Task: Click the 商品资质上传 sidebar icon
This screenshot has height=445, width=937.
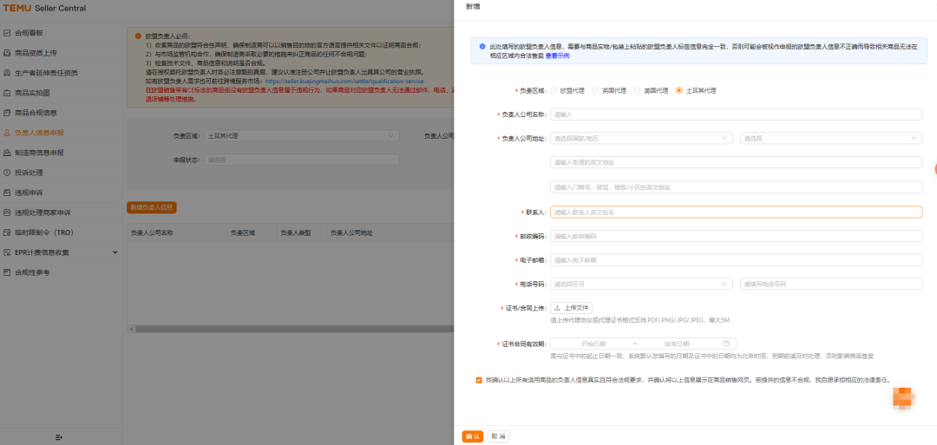Action: [x=7, y=53]
